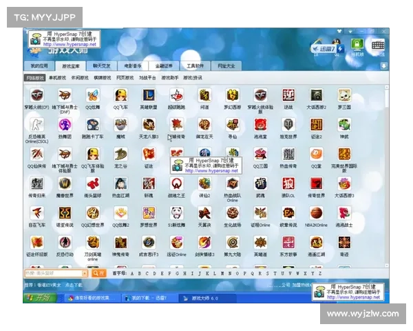Screen dimensions: 413x331
Task: Select the 金融证券 tab
Action: [164, 66]
